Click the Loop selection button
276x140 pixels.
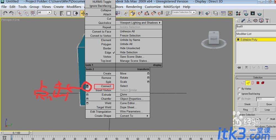[x=267, y=110]
